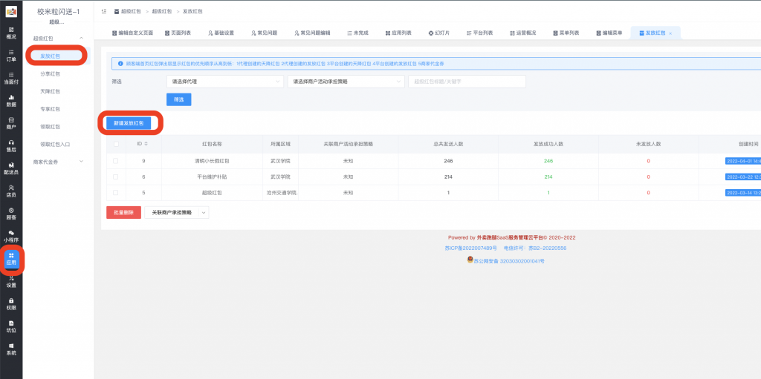Open the 坑位 sidebar icon
This screenshot has height=379, width=761.
10,326
